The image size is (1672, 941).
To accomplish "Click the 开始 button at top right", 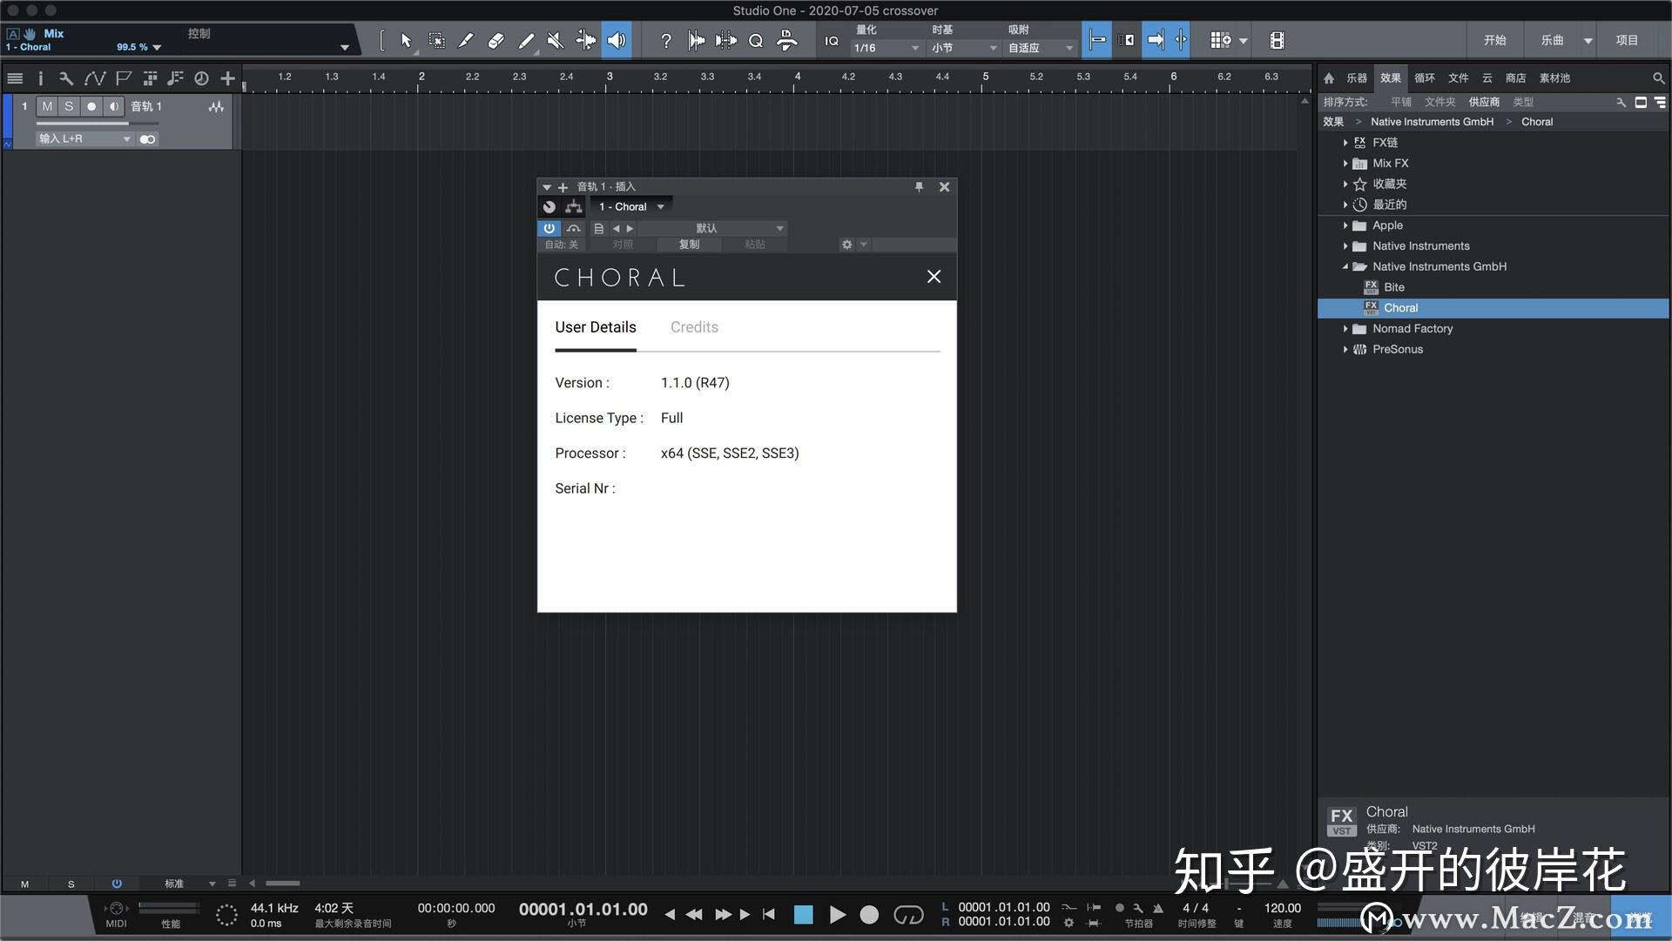I will [x=1494, y=40].
